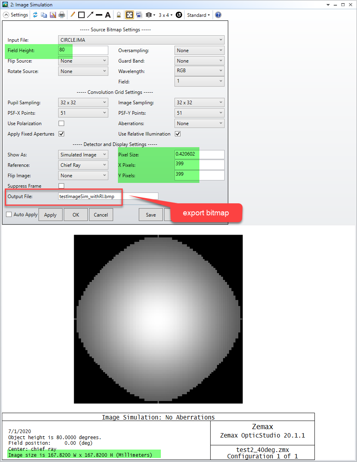Click the blue help icon
The width and height of the screenshot is (357, 462).
coord(218,15)
